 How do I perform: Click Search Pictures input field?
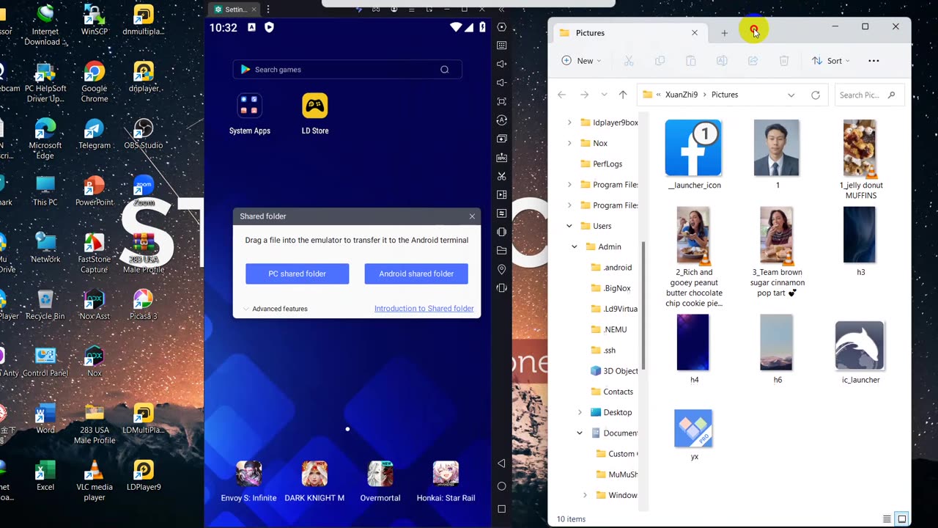click(868, 95)
